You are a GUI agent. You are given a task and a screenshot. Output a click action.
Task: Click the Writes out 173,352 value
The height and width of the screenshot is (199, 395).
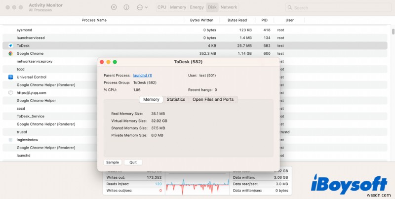[x=154, y=177]
